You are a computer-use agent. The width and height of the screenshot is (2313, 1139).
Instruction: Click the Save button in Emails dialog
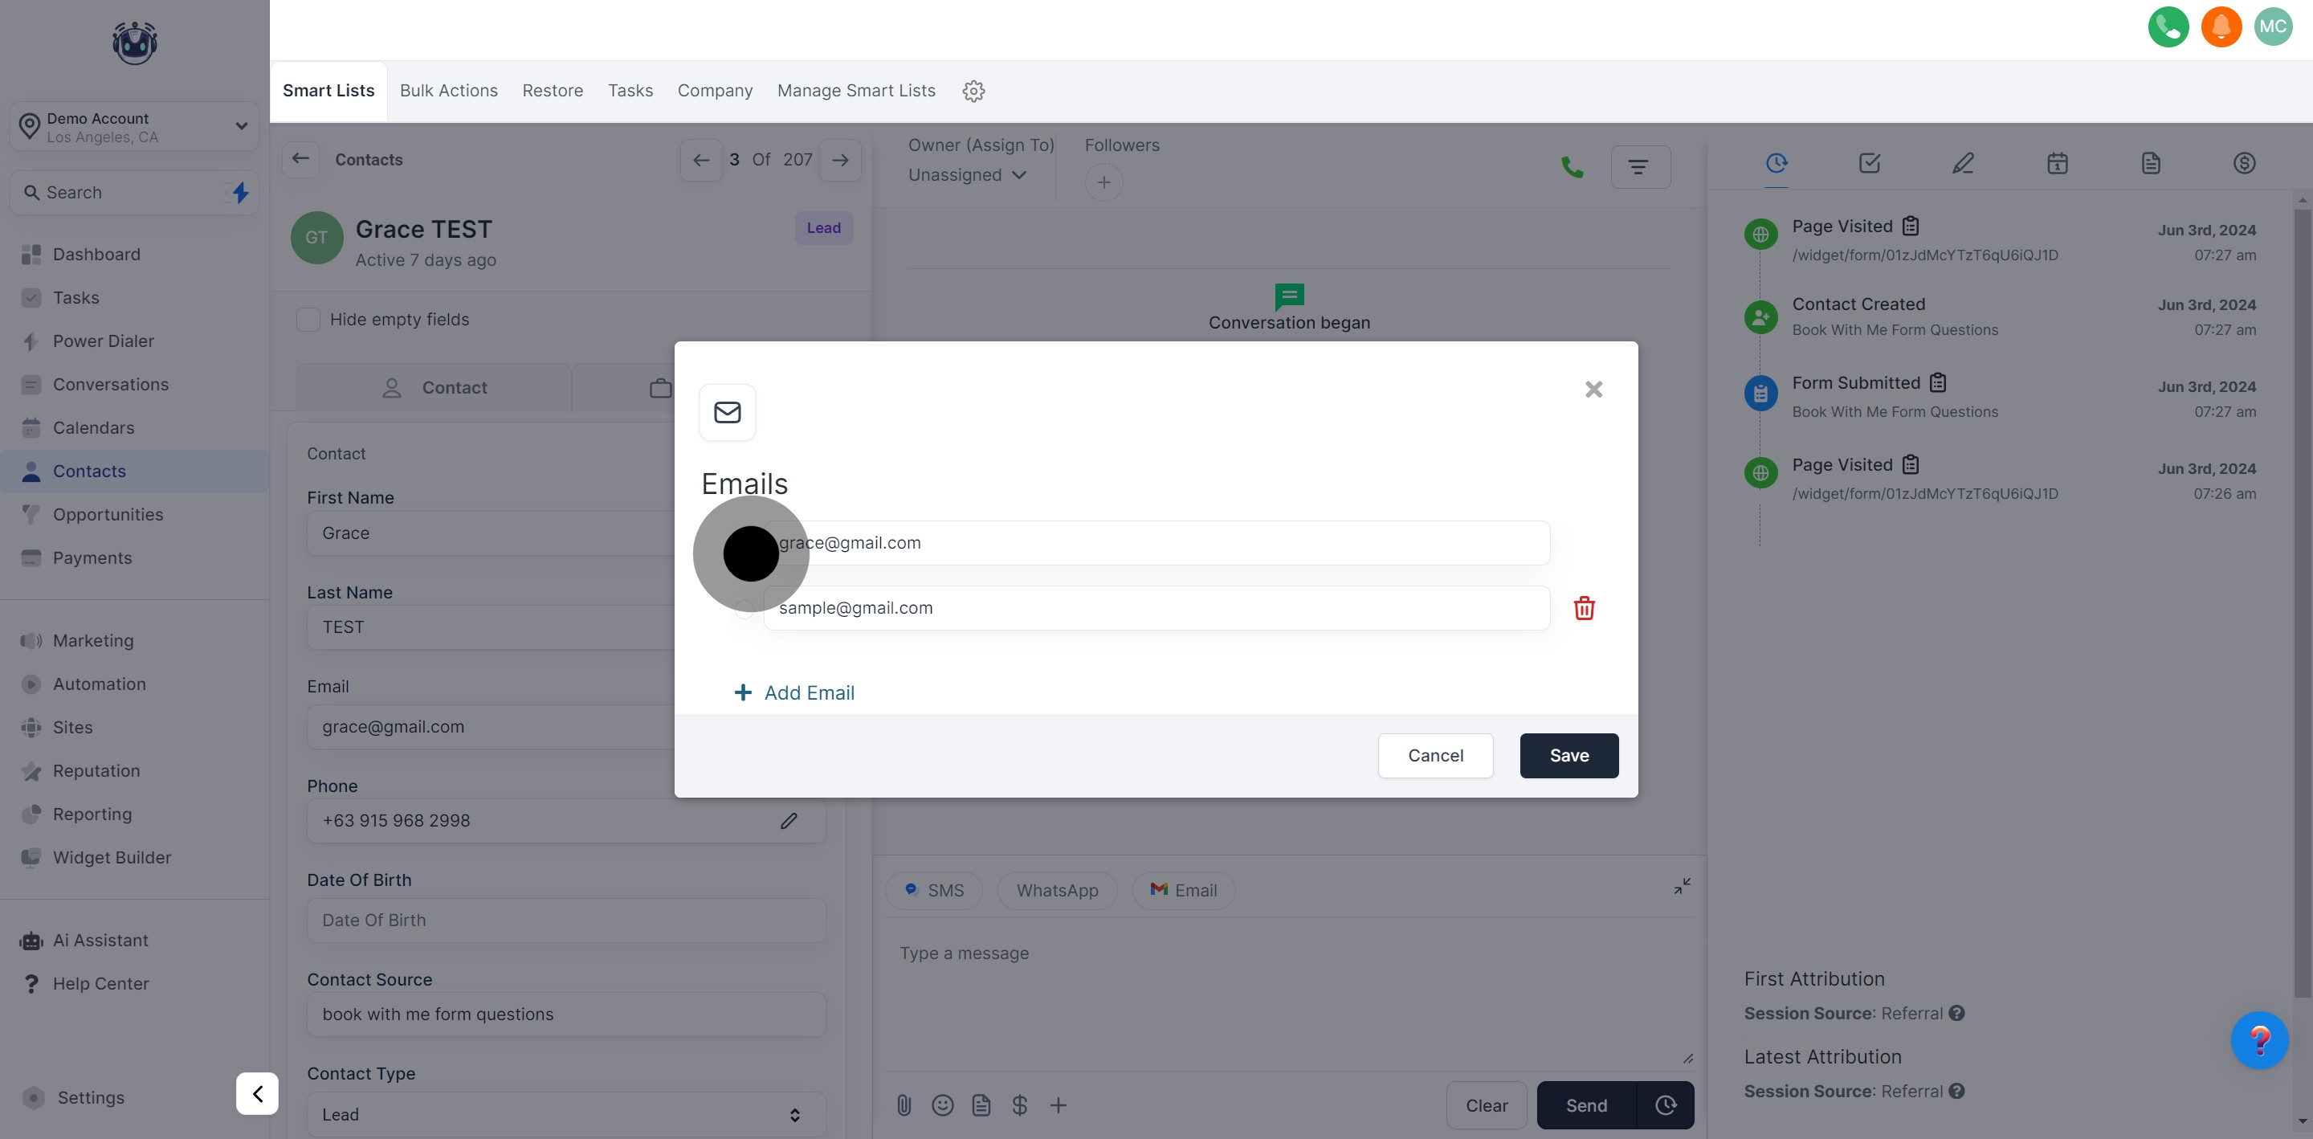1568,755
